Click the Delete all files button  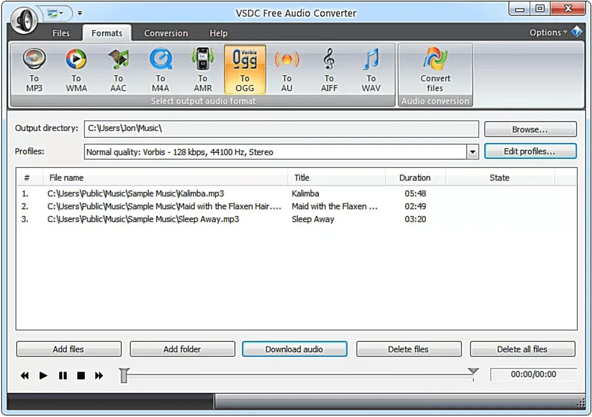click(x=523, y=349)
